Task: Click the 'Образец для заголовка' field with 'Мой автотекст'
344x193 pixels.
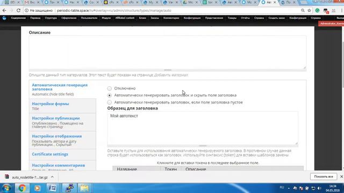Action: click(x=203, y=128)
